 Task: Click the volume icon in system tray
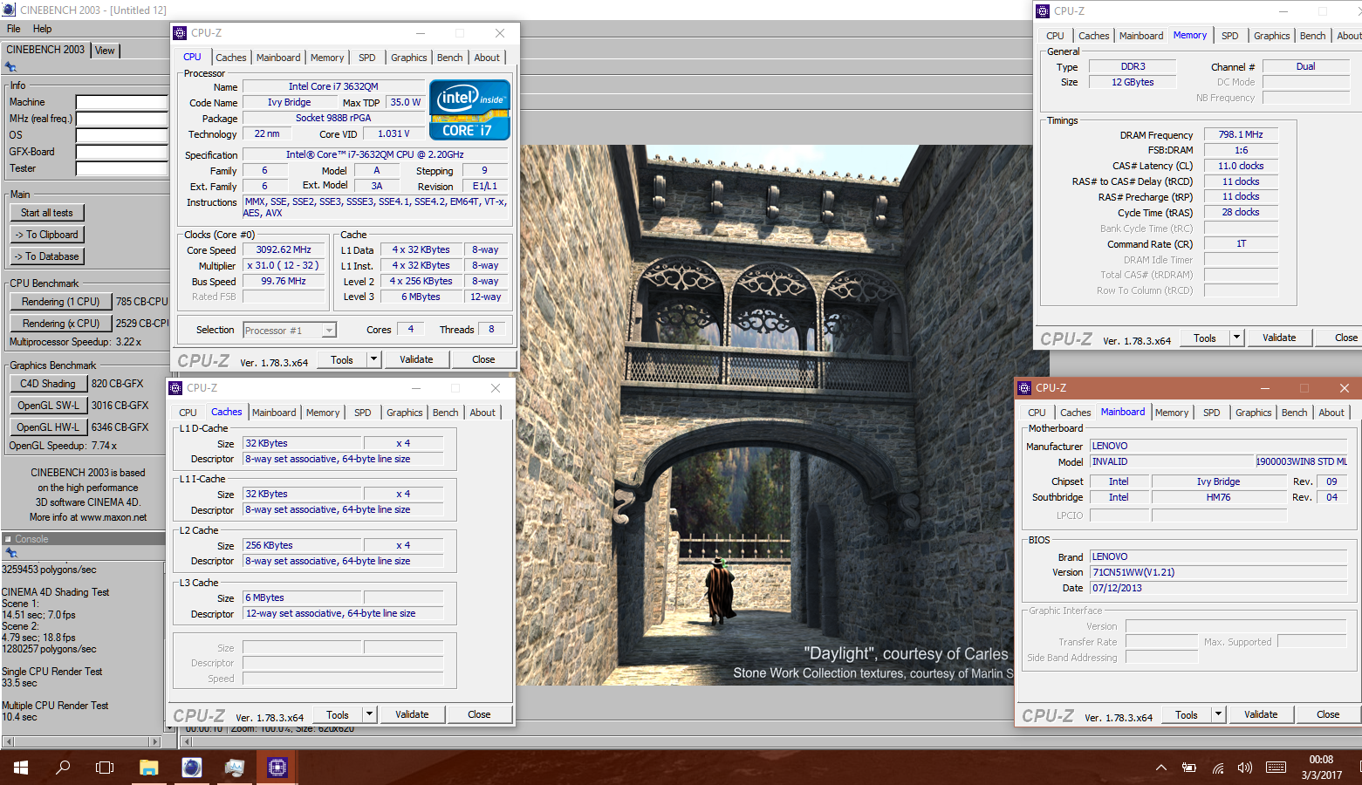click(x=1244, y=768)
